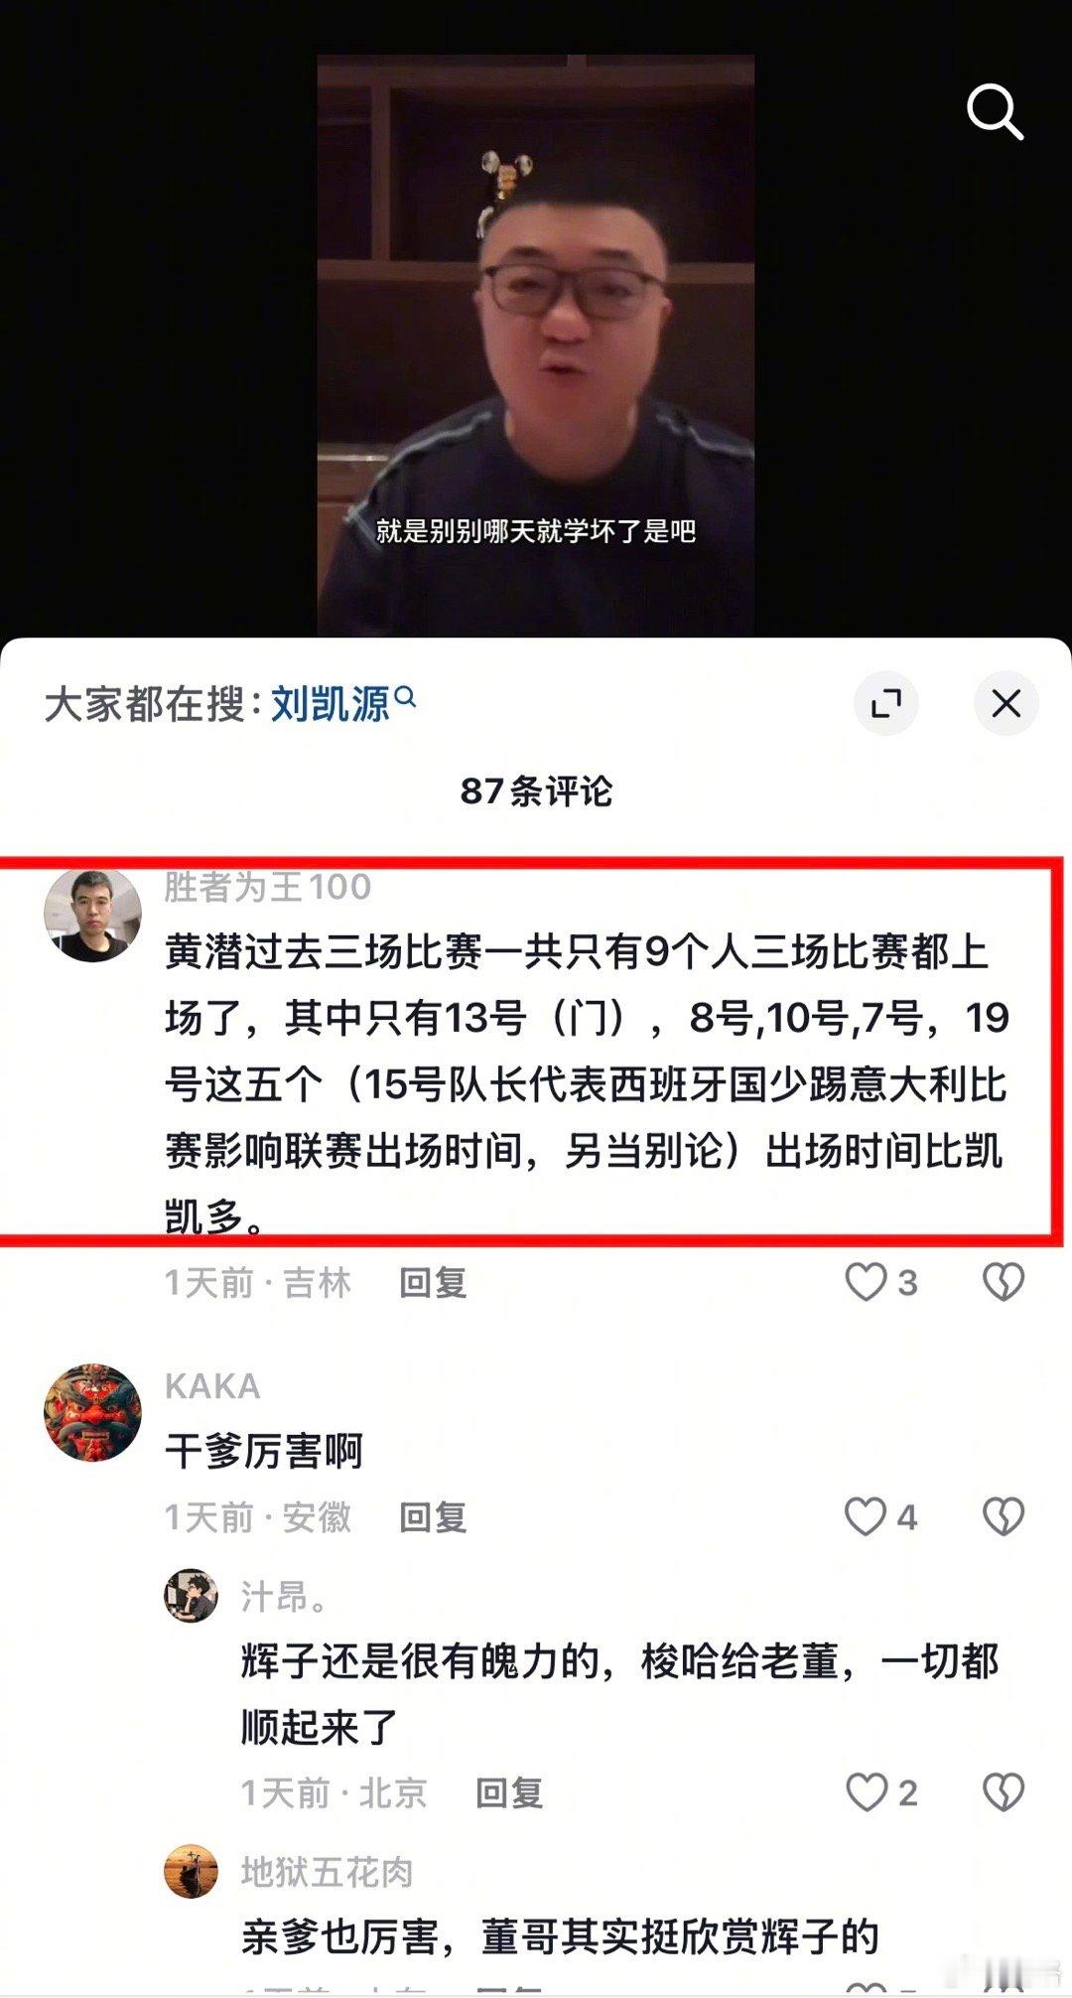Viewport: 1072px width, 1998px height.
Task: Dislike the comment by 胜者为王100
Action: [x=1004, y=1281]
